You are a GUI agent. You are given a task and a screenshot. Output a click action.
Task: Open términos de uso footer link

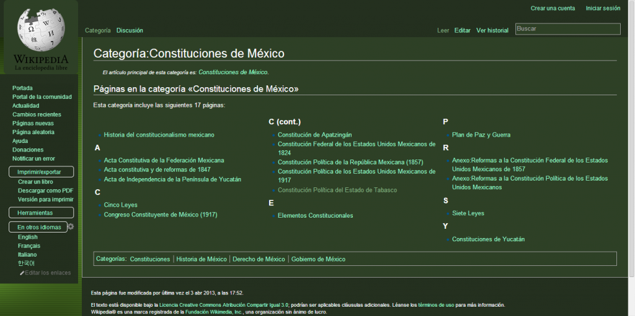pos(436,305)
